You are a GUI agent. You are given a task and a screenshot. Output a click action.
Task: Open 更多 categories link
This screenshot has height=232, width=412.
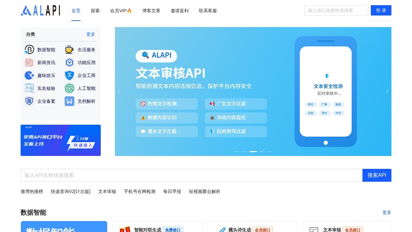tap(90, 34)
